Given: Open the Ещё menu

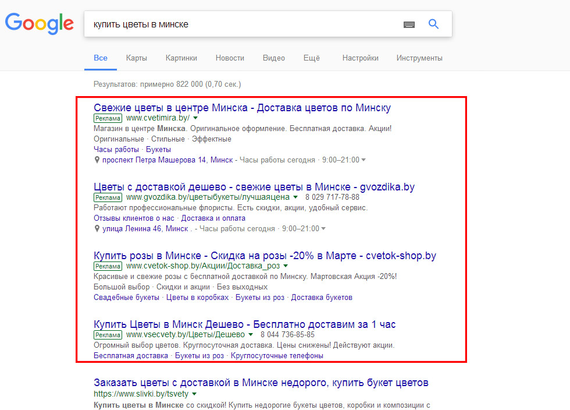Looking at the screenshot, I should click(x=312, y=58).
